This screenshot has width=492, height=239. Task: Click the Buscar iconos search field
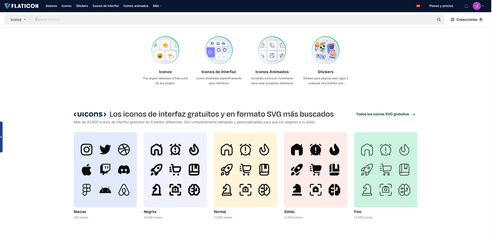[x=103, y=19]
